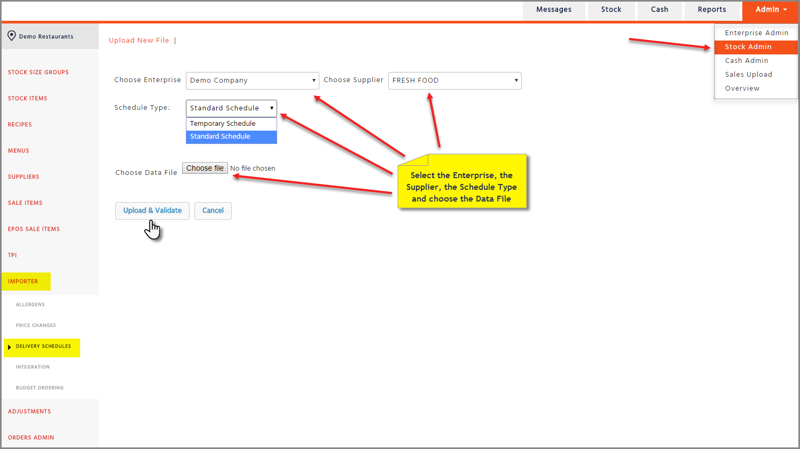
Task: Open the Admin menu in top bar
Action: 770,10
